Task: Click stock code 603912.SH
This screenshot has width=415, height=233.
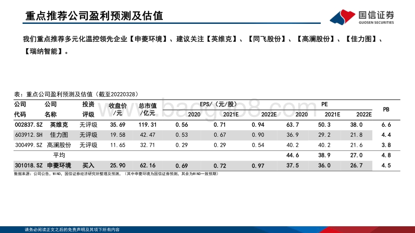Action: [28, 135]
